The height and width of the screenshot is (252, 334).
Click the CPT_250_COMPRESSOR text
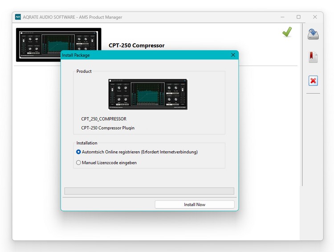pos(104,119)
